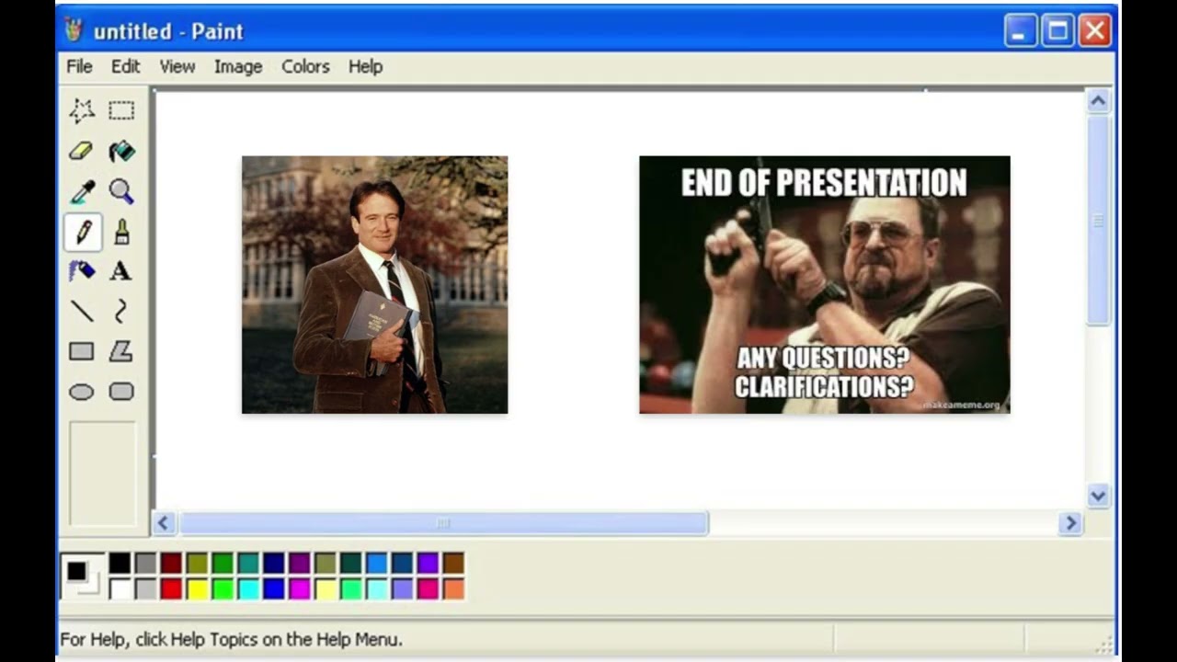The image size is (1177, 662).
Task: Pick the lime green palette color
Action: pyautogui.click(x=223, y=588)
